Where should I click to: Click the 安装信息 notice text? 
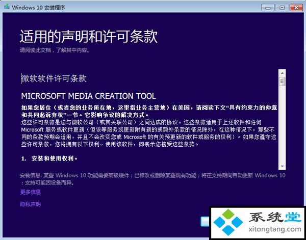152,179
